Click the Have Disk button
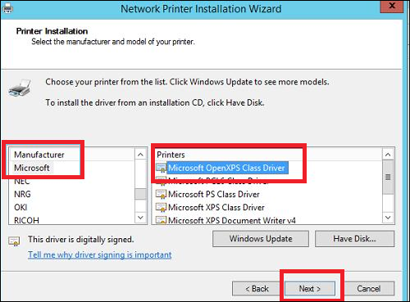 click(x=354, y=239)
